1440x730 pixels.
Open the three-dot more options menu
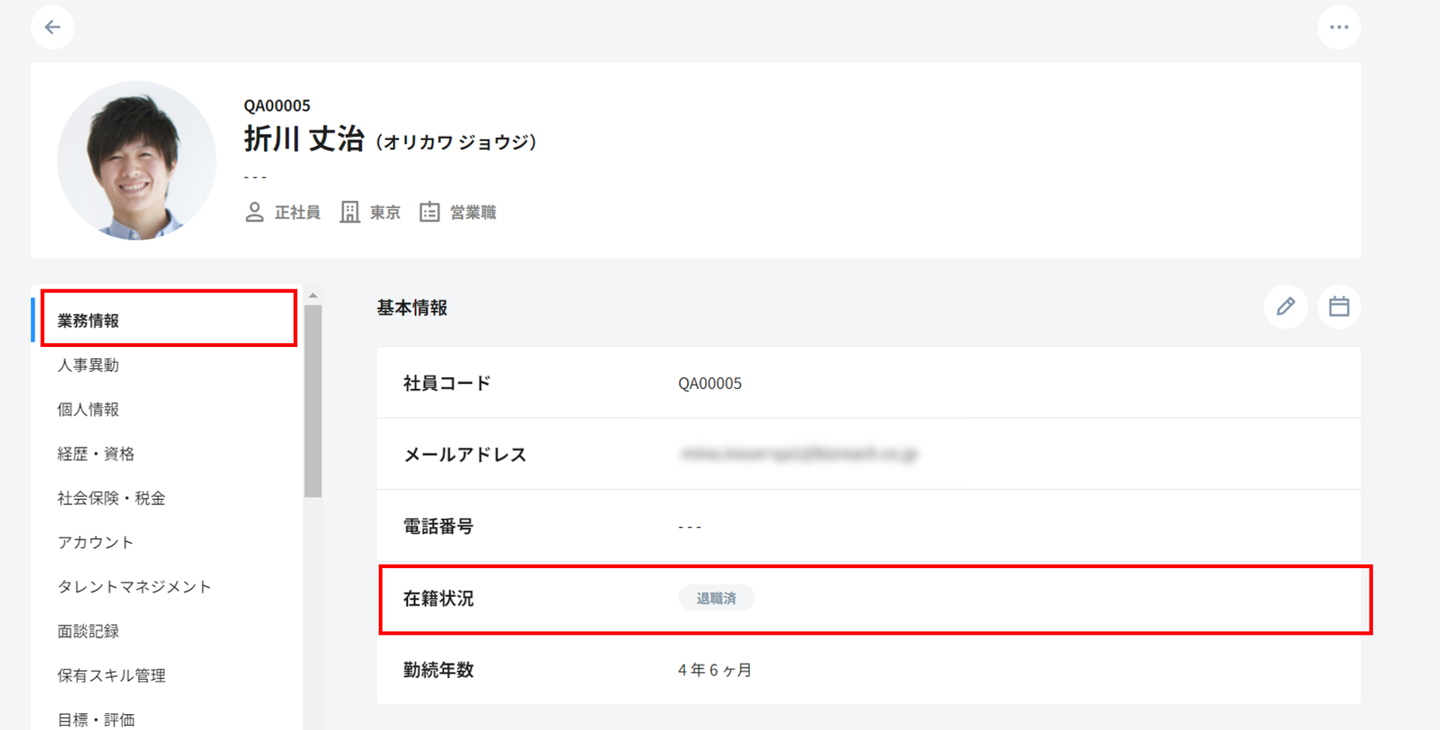coord(1339,28)
